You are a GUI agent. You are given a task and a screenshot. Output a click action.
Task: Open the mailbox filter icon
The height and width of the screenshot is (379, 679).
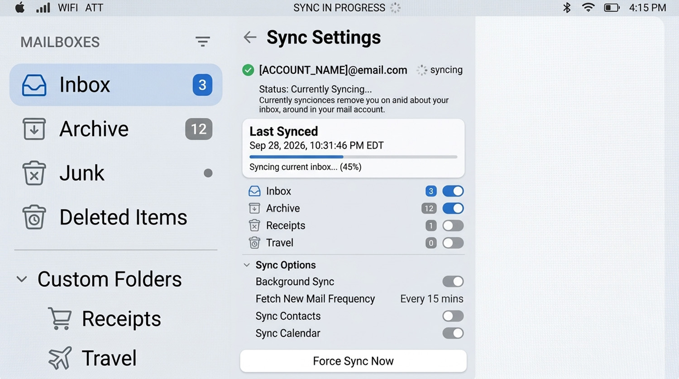coord(202,42)
